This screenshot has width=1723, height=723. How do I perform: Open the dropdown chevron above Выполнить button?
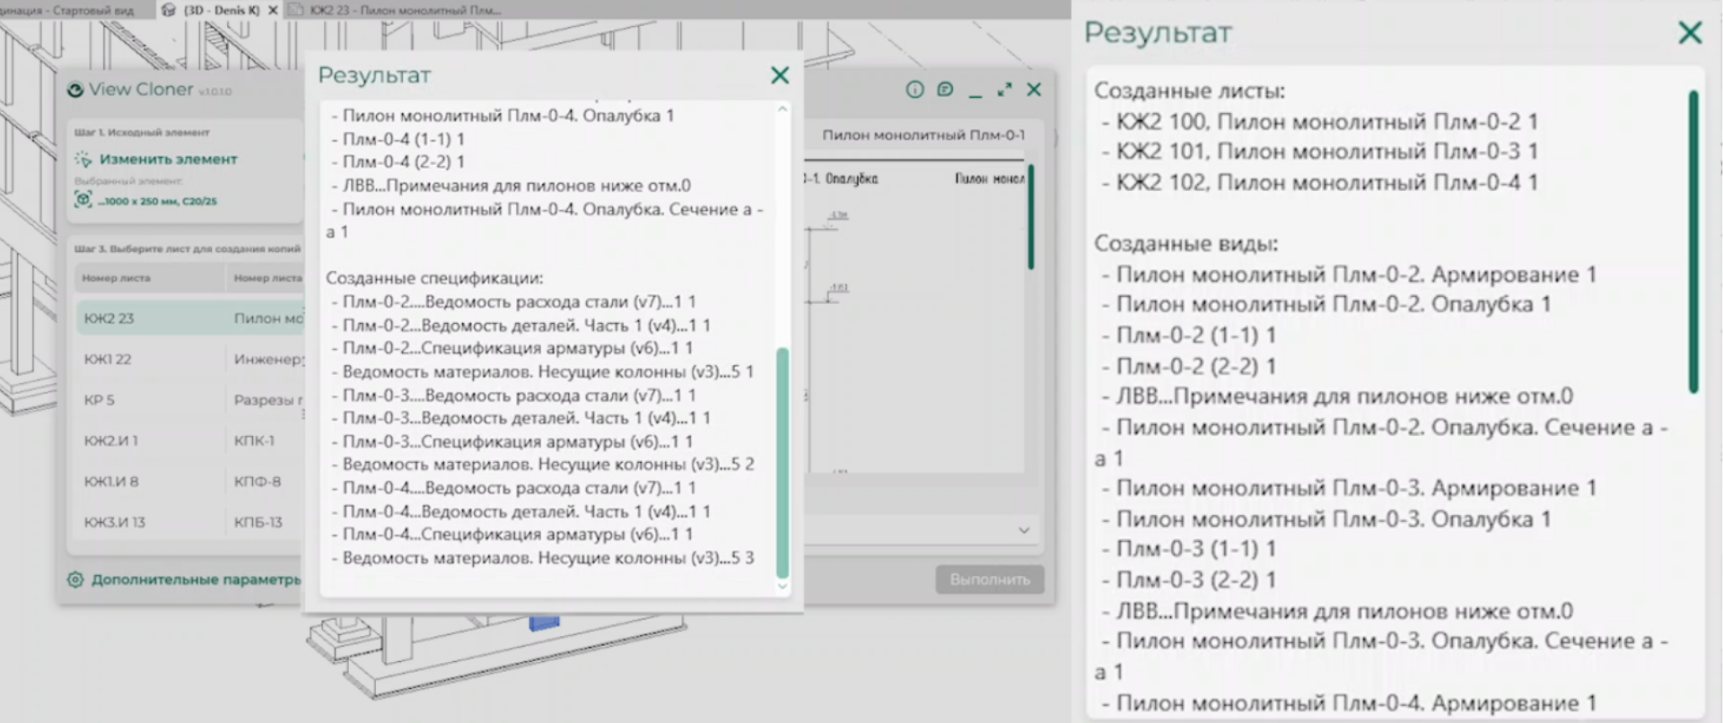tap(1024, 530)
